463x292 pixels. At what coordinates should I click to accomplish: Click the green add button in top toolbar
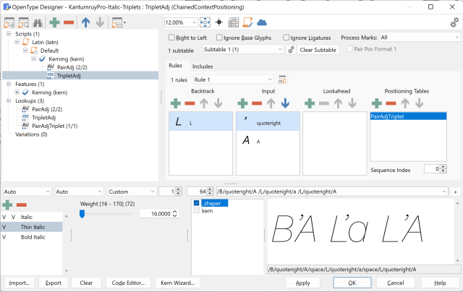click(x=54, y=22)
